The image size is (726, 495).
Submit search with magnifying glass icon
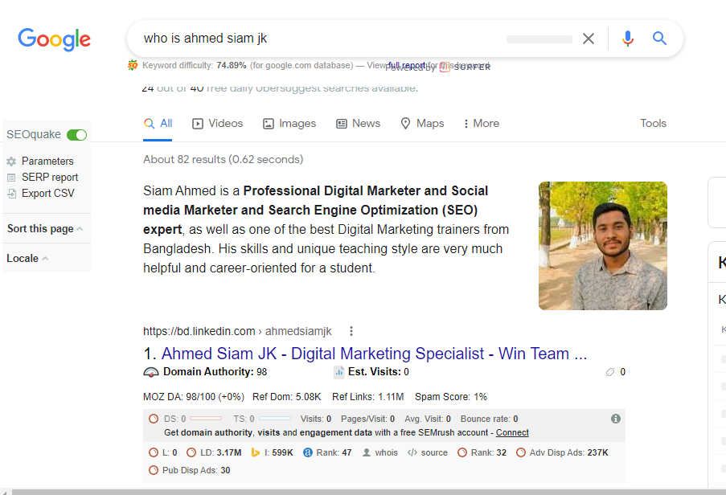[x=659, y=39]
